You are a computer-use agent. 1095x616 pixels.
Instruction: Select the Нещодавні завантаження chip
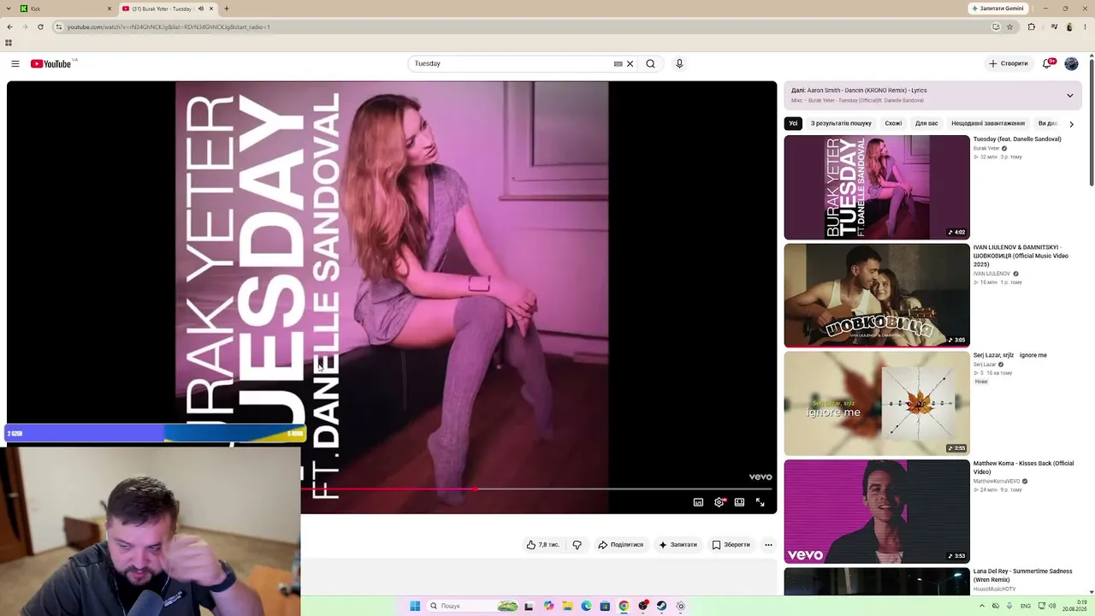click(x=988, y=123)
